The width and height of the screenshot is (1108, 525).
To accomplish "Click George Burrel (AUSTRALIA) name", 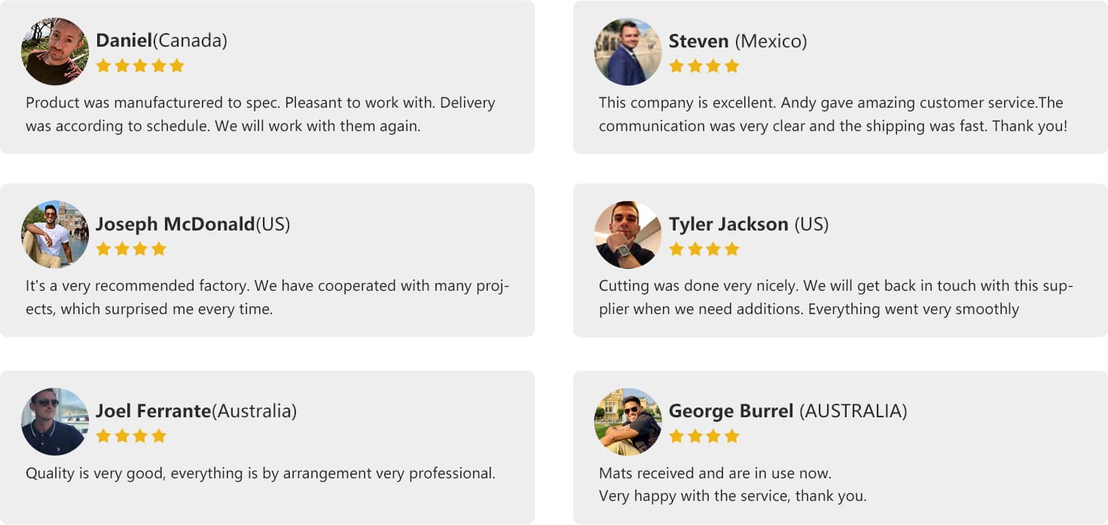I will (788, 411).
